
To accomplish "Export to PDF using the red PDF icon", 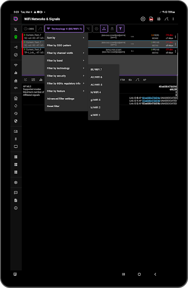I will click(x=151, y=19).
